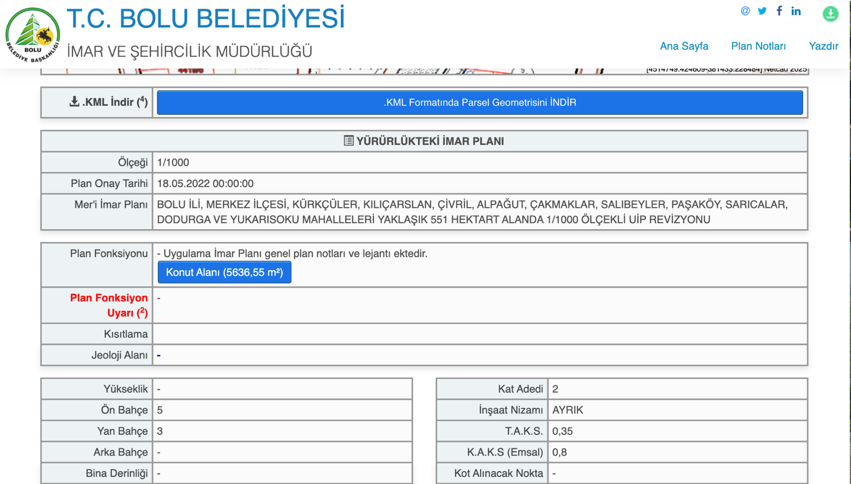This screenshot has width=851, height=484.
Task: Click the download arrow beside .KML İndir
Action: pyautogui.click(x=74, y=102)
